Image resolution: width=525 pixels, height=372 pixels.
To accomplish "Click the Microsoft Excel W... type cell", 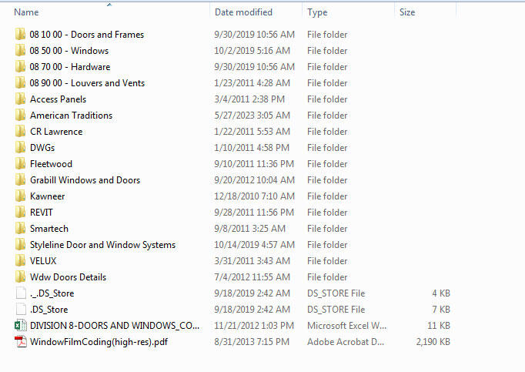I will coord(347,326).
